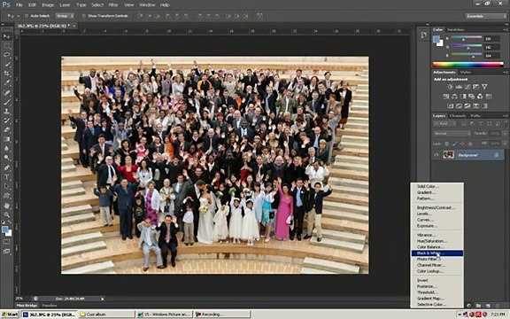
Task: Toggle lock transparent pixels in Layers
Action: click(447, 144)
